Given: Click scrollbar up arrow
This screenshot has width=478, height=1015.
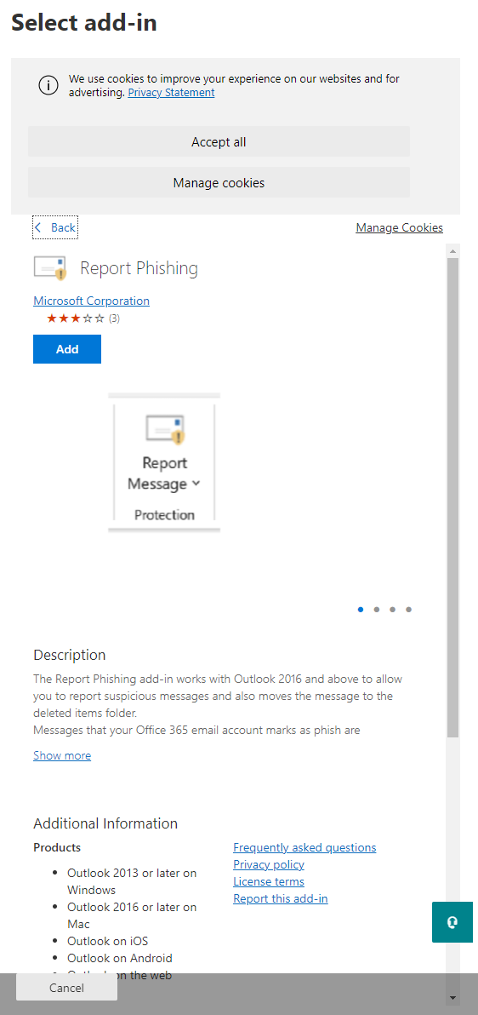Looking at the screenshot, I should tap(452, 250).
